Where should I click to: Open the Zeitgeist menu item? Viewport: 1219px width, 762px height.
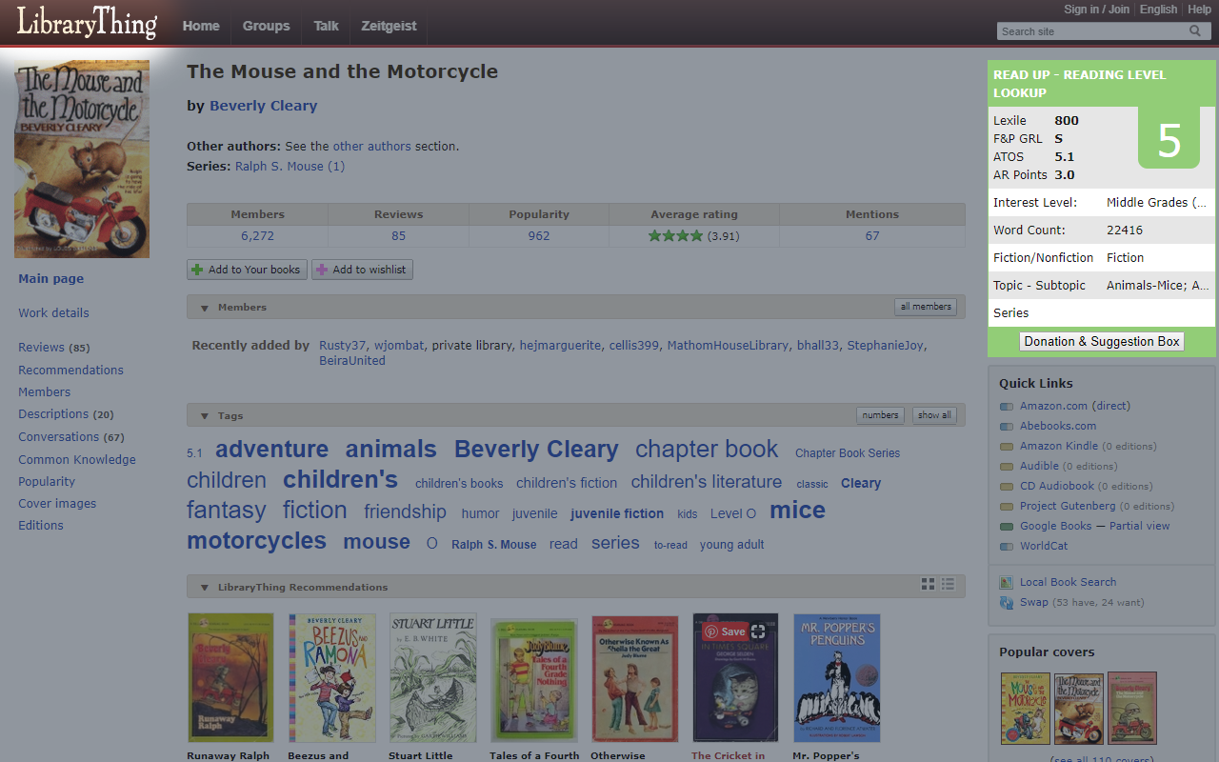tap(389, 26)
